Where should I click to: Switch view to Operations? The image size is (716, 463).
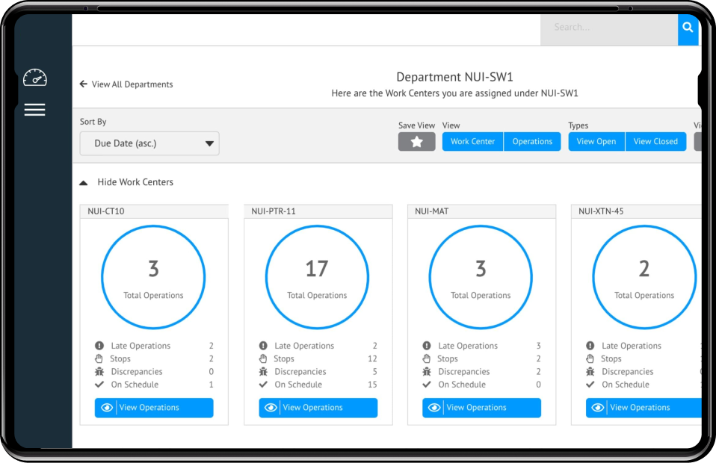coord(532,141)
